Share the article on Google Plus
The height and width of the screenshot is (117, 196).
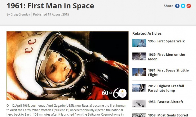click(189, 6)
